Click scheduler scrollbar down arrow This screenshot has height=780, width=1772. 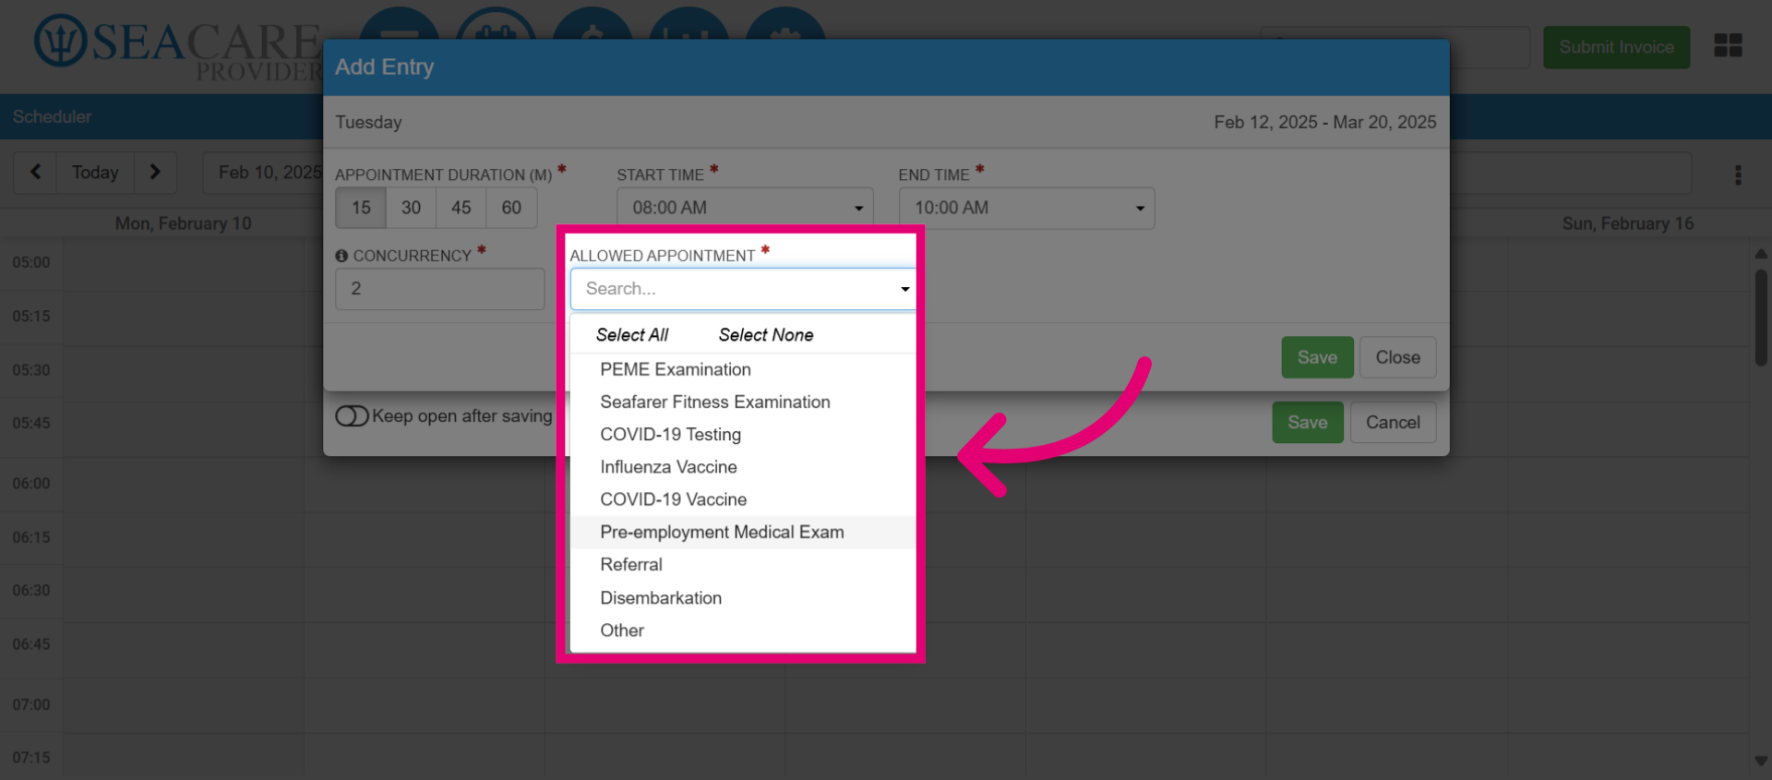[1761, 761]
